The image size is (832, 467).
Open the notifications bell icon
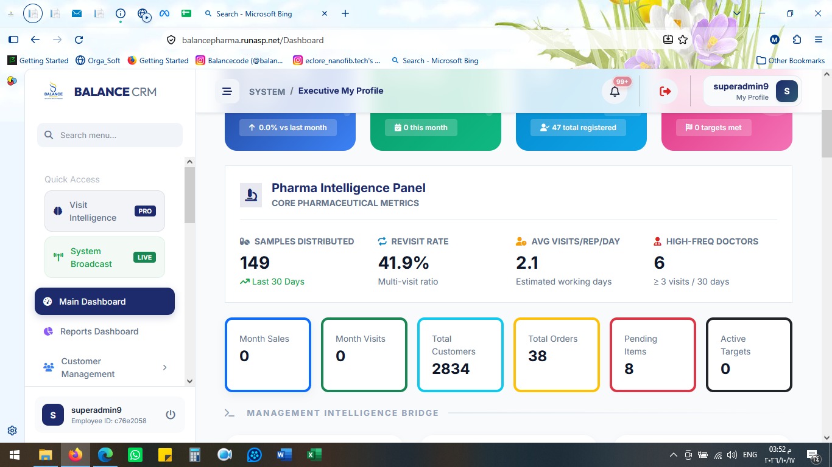[x=615, y=91]
